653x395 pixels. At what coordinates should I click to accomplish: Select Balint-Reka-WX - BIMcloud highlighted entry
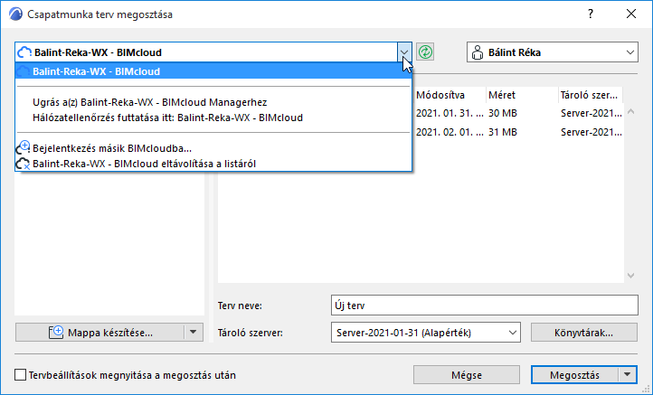tap(213, 71)
